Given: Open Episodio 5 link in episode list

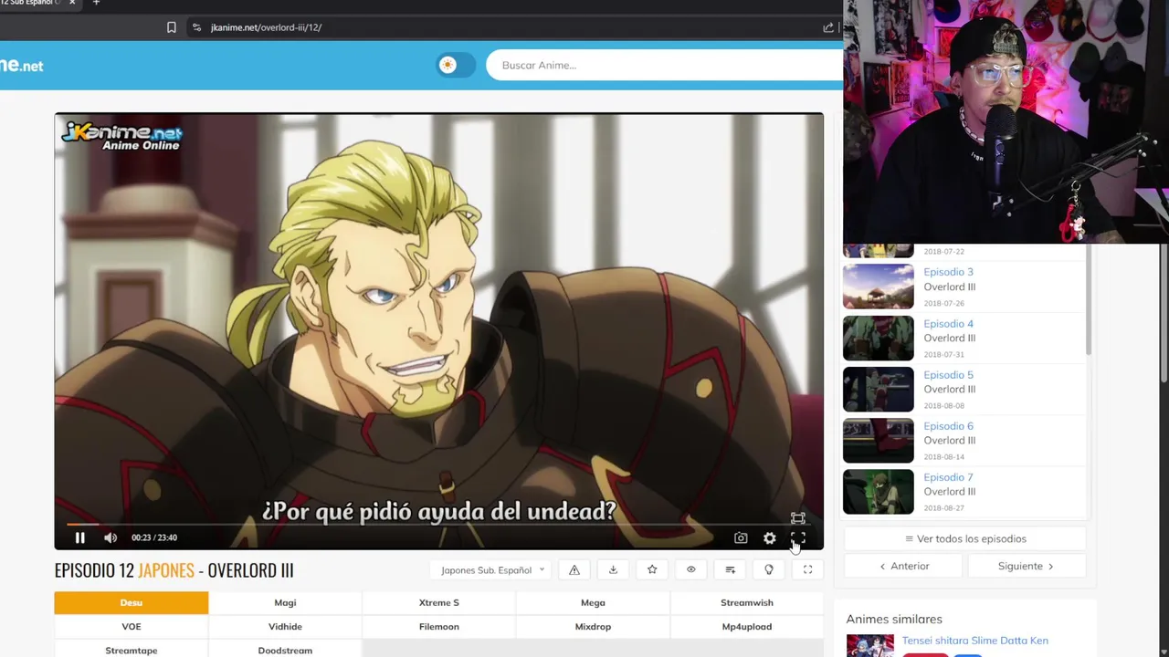Looking at the screenshot, I should point(948,374).
